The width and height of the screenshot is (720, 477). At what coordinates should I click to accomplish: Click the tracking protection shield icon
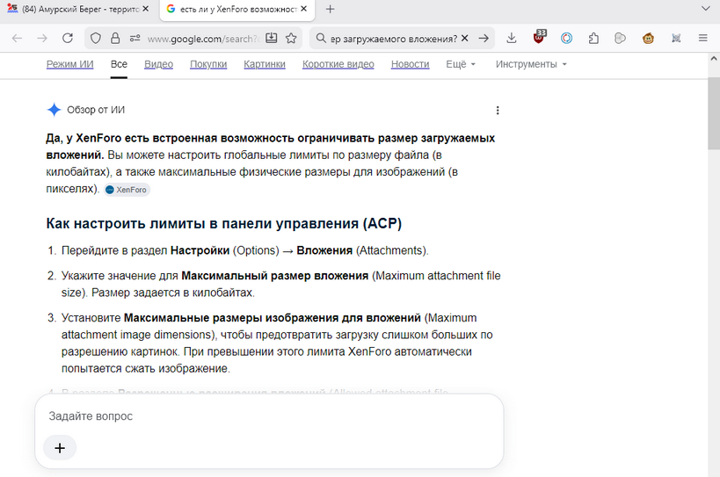click(96, 38)
